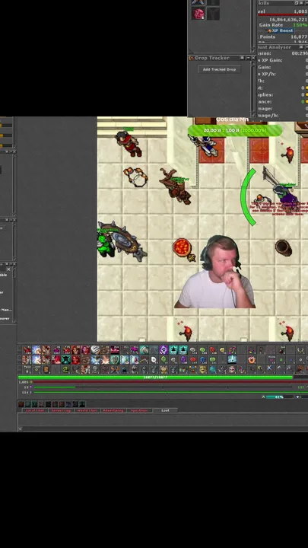Click the brown barrel on the floor
Image resolution: width=308 pixels, height=548 pixels.
tap(283, 247)
